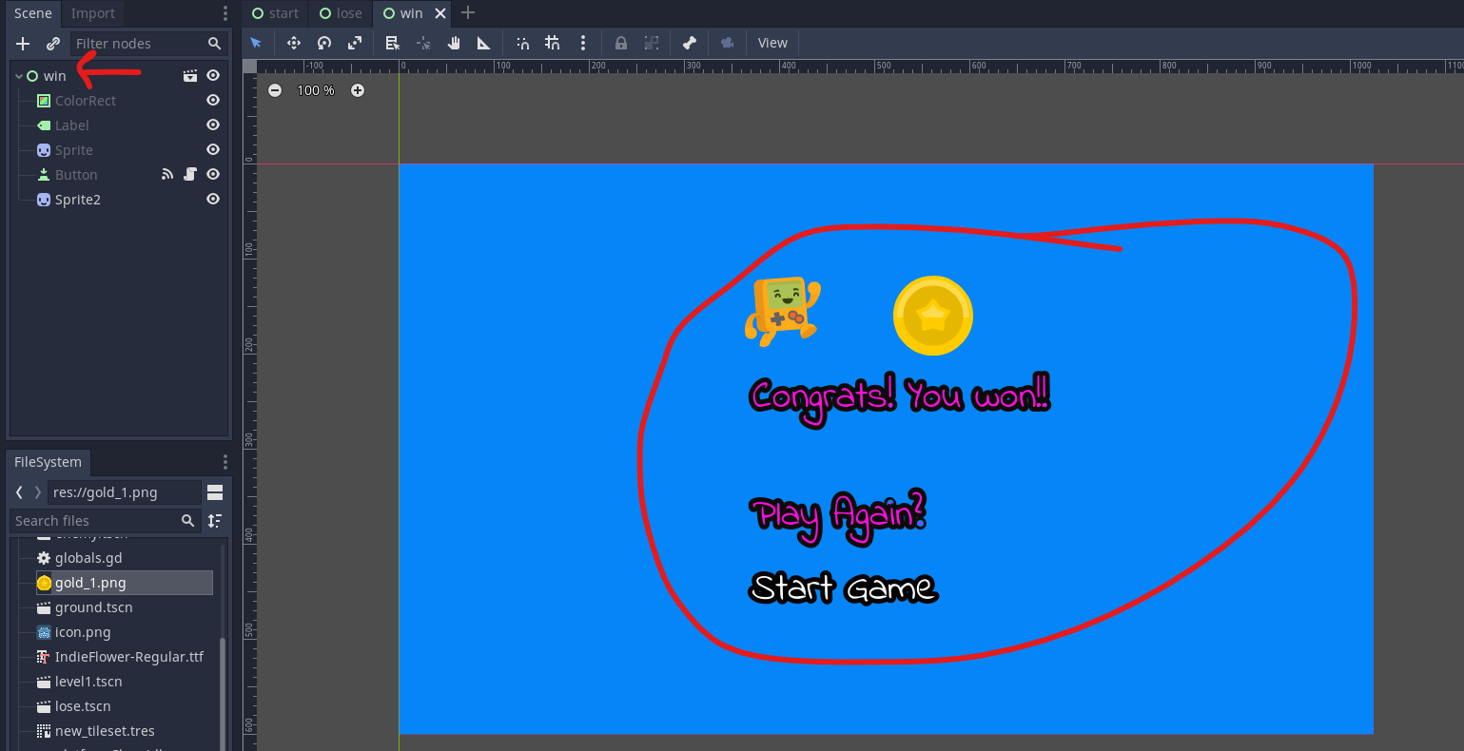Zoom out with the minus button
This screenshot has height=751, width=1464.
pyautogui.click(x=275, y=90)
